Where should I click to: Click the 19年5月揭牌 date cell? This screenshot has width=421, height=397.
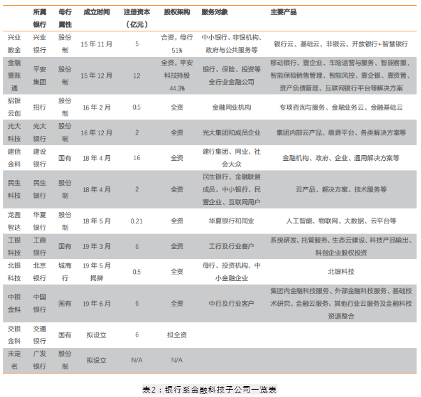click(x=96, y=271)
